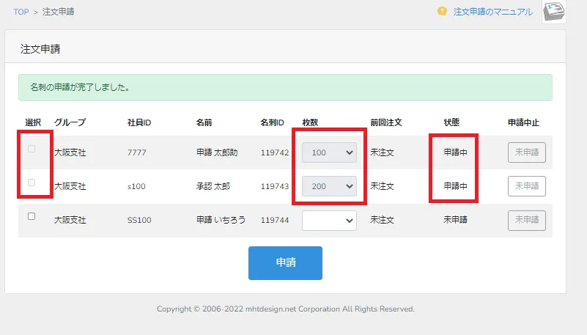Click 未注文 in the 承認 太郎 row

382,186
